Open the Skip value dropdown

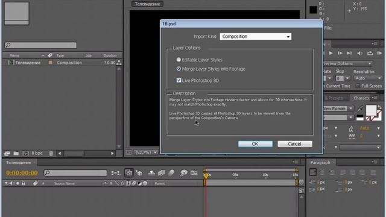347,78
